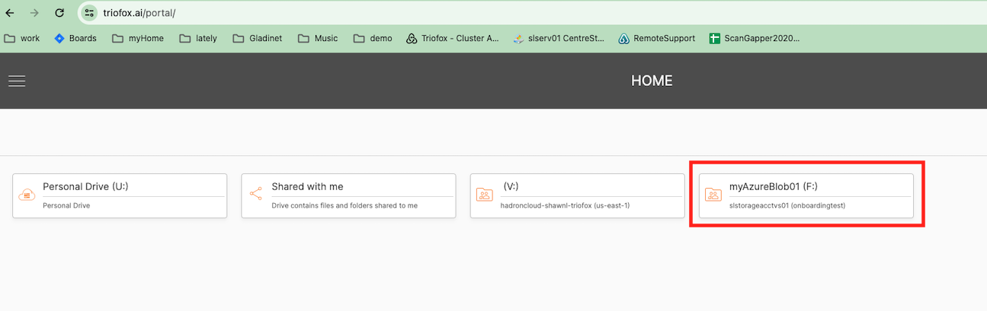987x311 pixels.
Task: Open the work bookmarks folder
Action: click(22, 38)
